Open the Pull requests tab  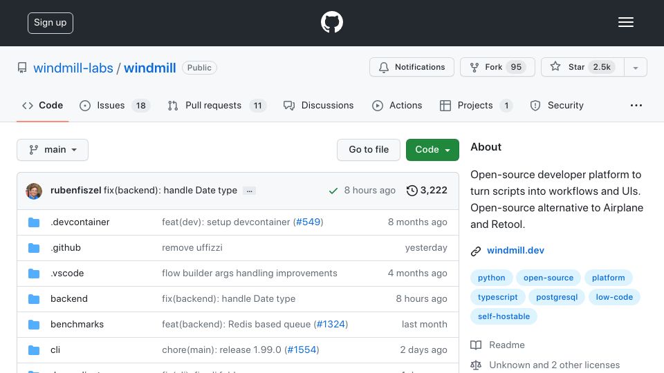[x=216, y=105]
